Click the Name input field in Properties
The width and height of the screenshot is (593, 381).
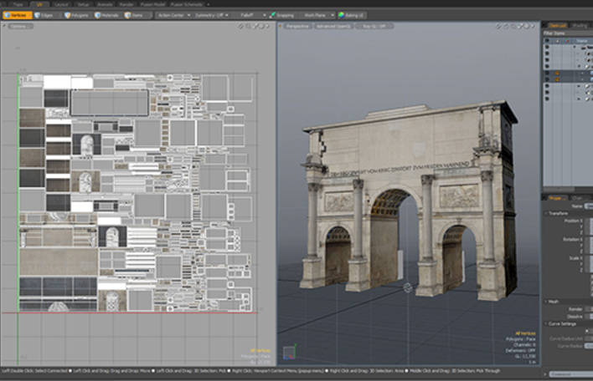[589, 206]
